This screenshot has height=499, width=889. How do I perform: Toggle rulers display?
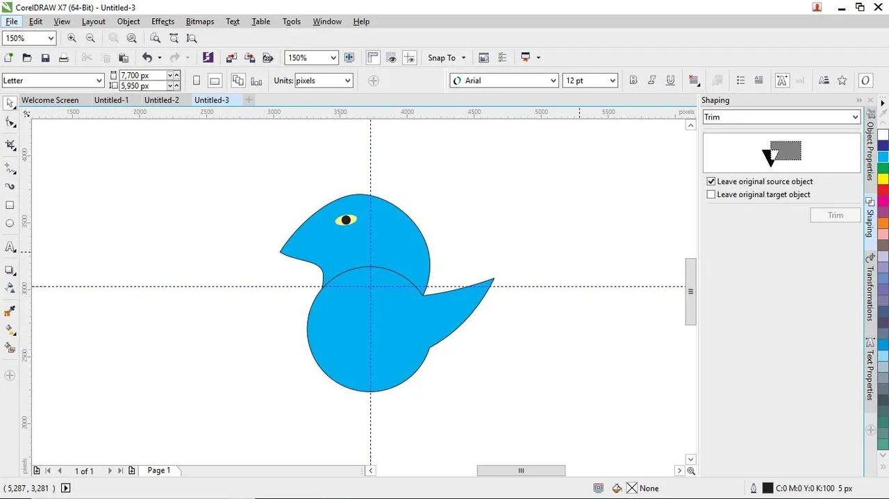pos(373,58)
